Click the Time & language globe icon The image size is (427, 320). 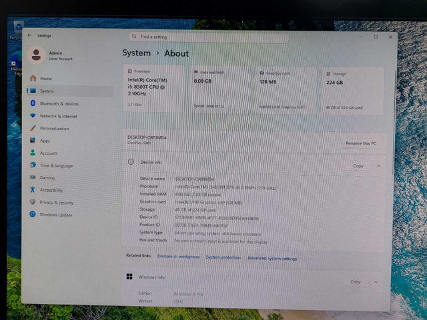point(33,165)
